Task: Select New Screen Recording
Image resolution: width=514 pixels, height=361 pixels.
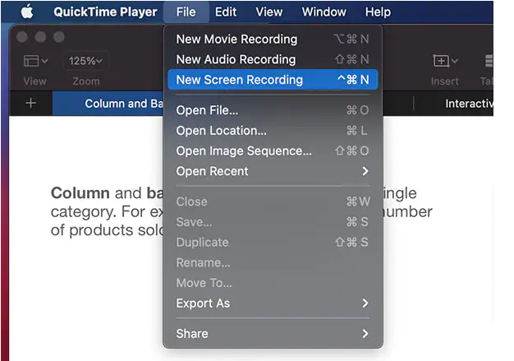Action: click(x=273, y=80)
